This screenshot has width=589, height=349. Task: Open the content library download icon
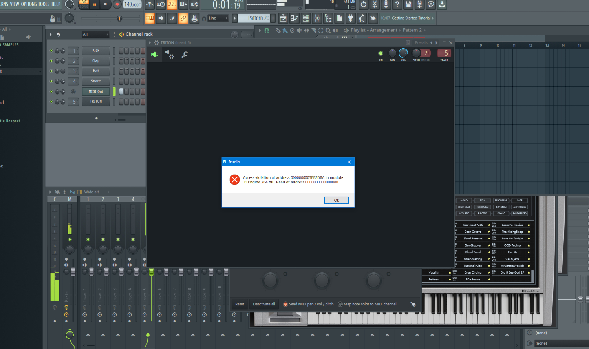(x=442, y=5)
